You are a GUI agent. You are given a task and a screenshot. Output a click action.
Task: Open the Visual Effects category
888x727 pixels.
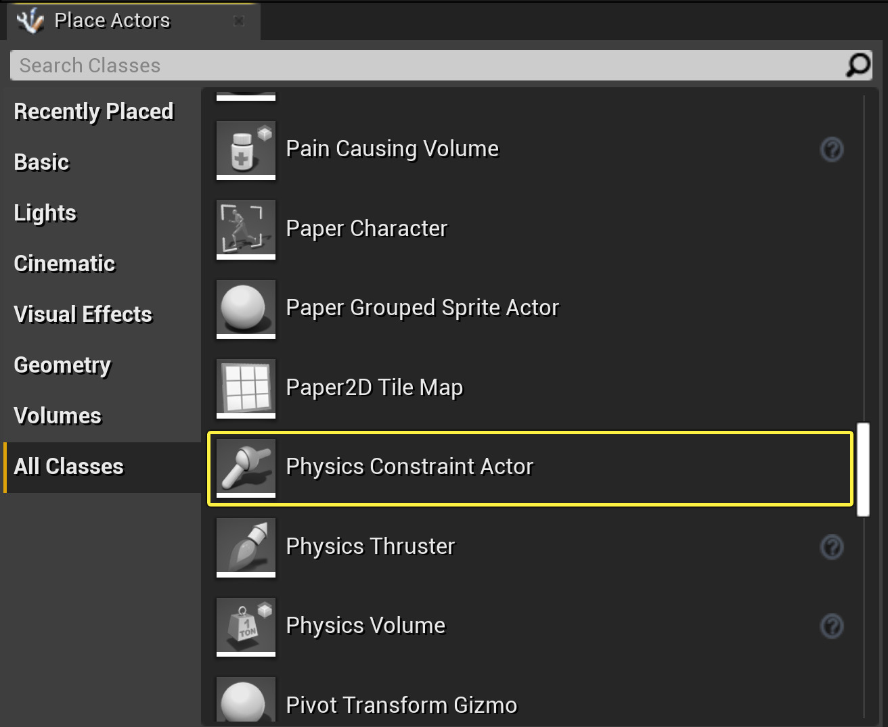point(83,314)
